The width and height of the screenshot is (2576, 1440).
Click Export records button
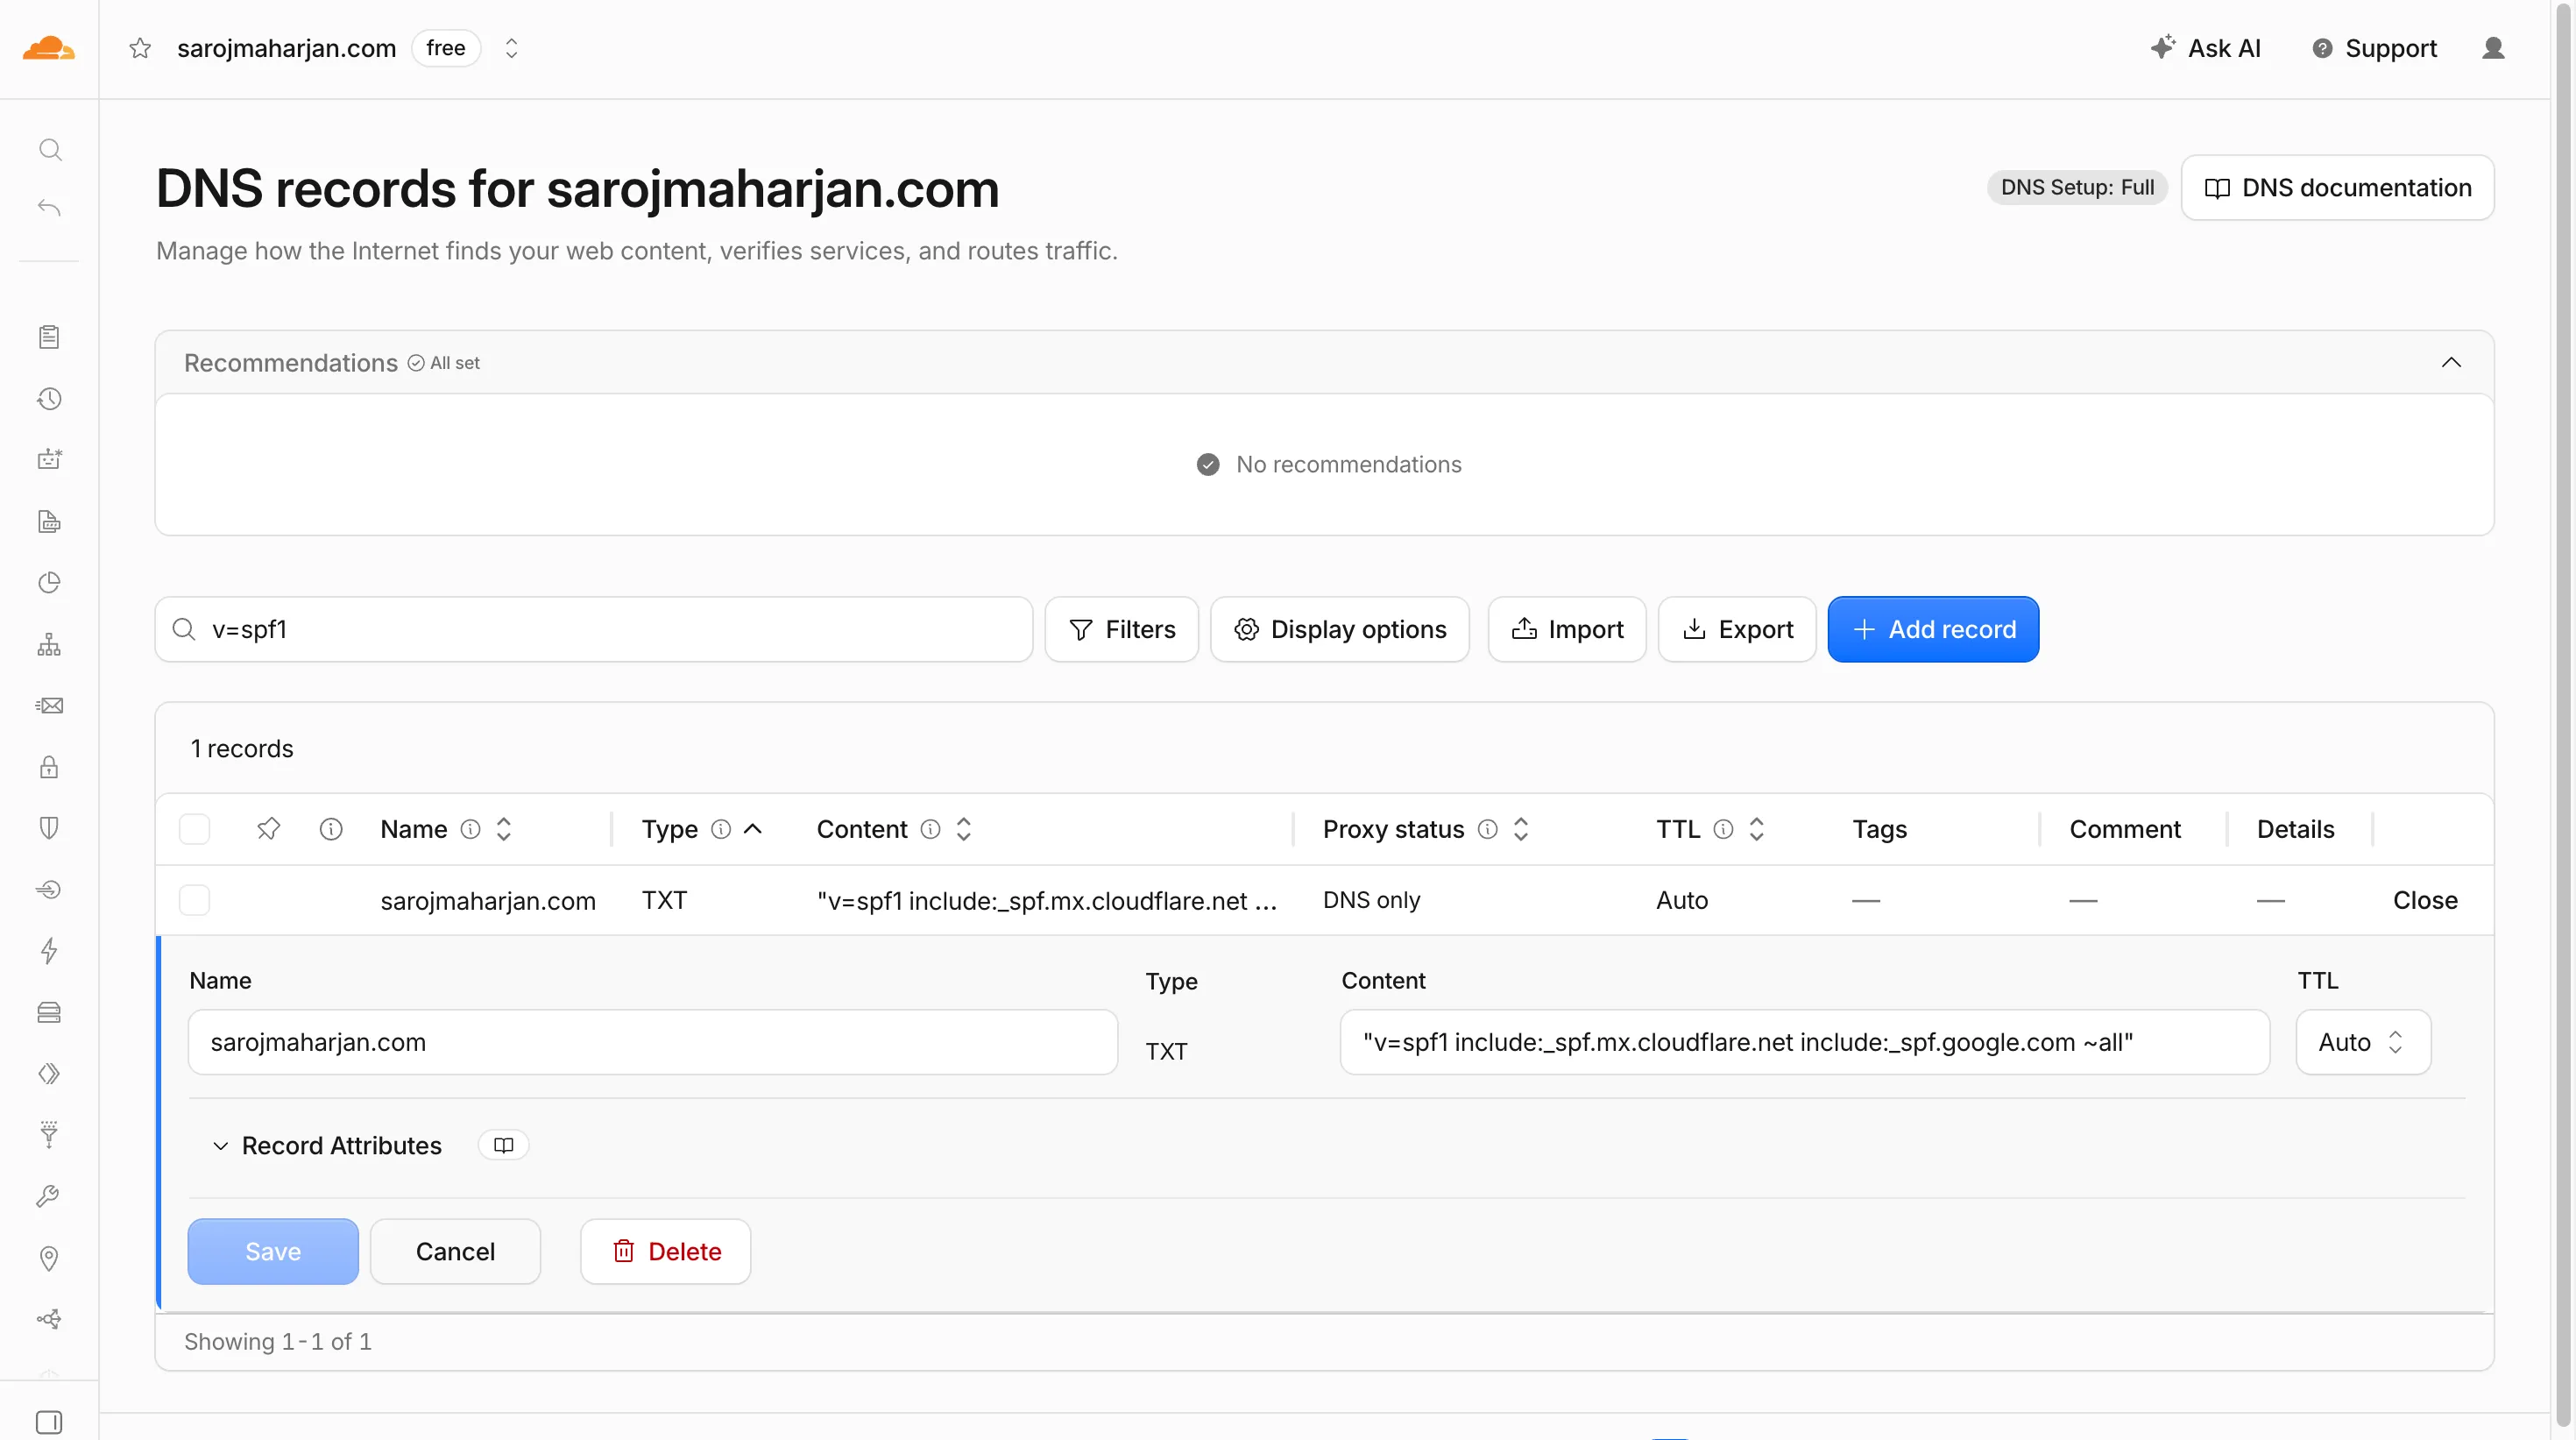click(1737, 629)
